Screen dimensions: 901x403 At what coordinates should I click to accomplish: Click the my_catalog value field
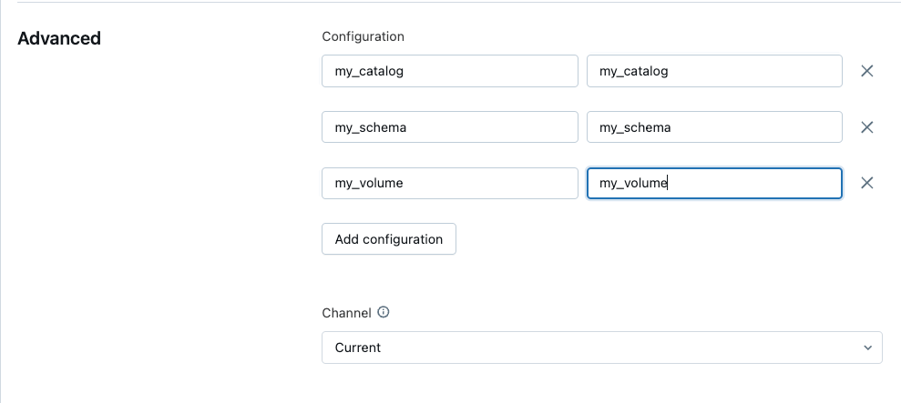tap(713, 71)
